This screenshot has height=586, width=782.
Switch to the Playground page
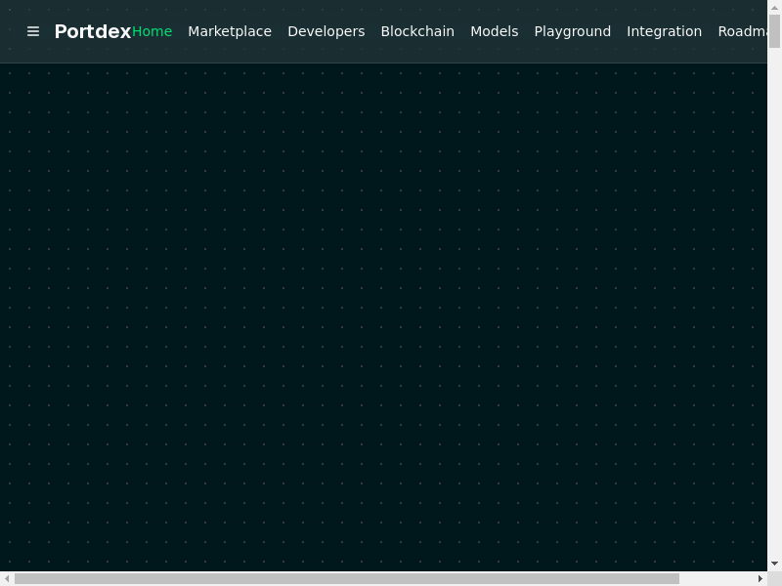572,31
